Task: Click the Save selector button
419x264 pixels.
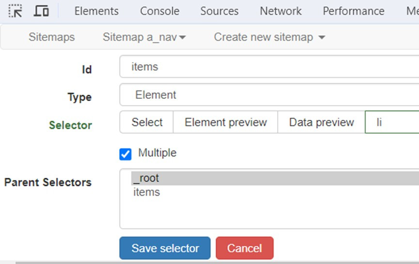Action: [x=165, y=248]
